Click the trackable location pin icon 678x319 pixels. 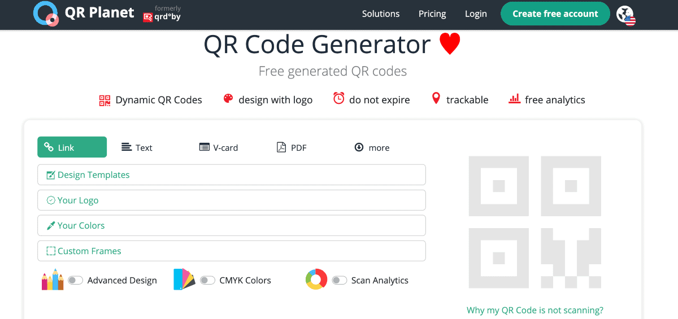pyautogui.click(x=436, y=99)
